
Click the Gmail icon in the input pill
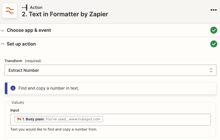point(19,119)
